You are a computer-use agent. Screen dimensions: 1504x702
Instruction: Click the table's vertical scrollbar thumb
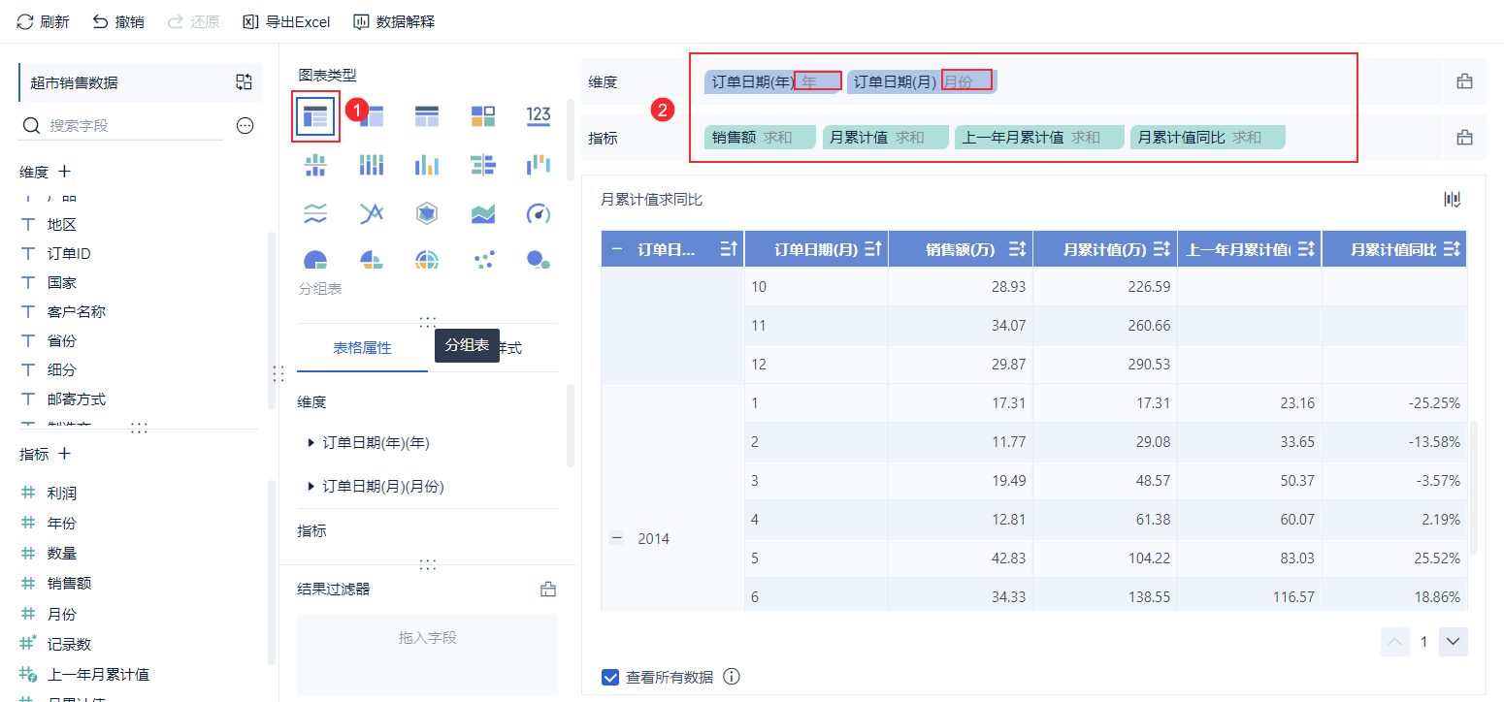[1475, 488]
